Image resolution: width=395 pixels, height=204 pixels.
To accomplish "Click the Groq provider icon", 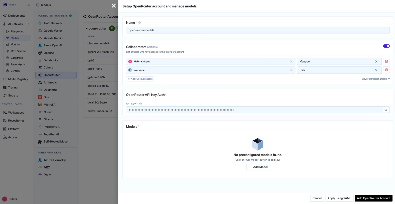I will coord(40,97).
